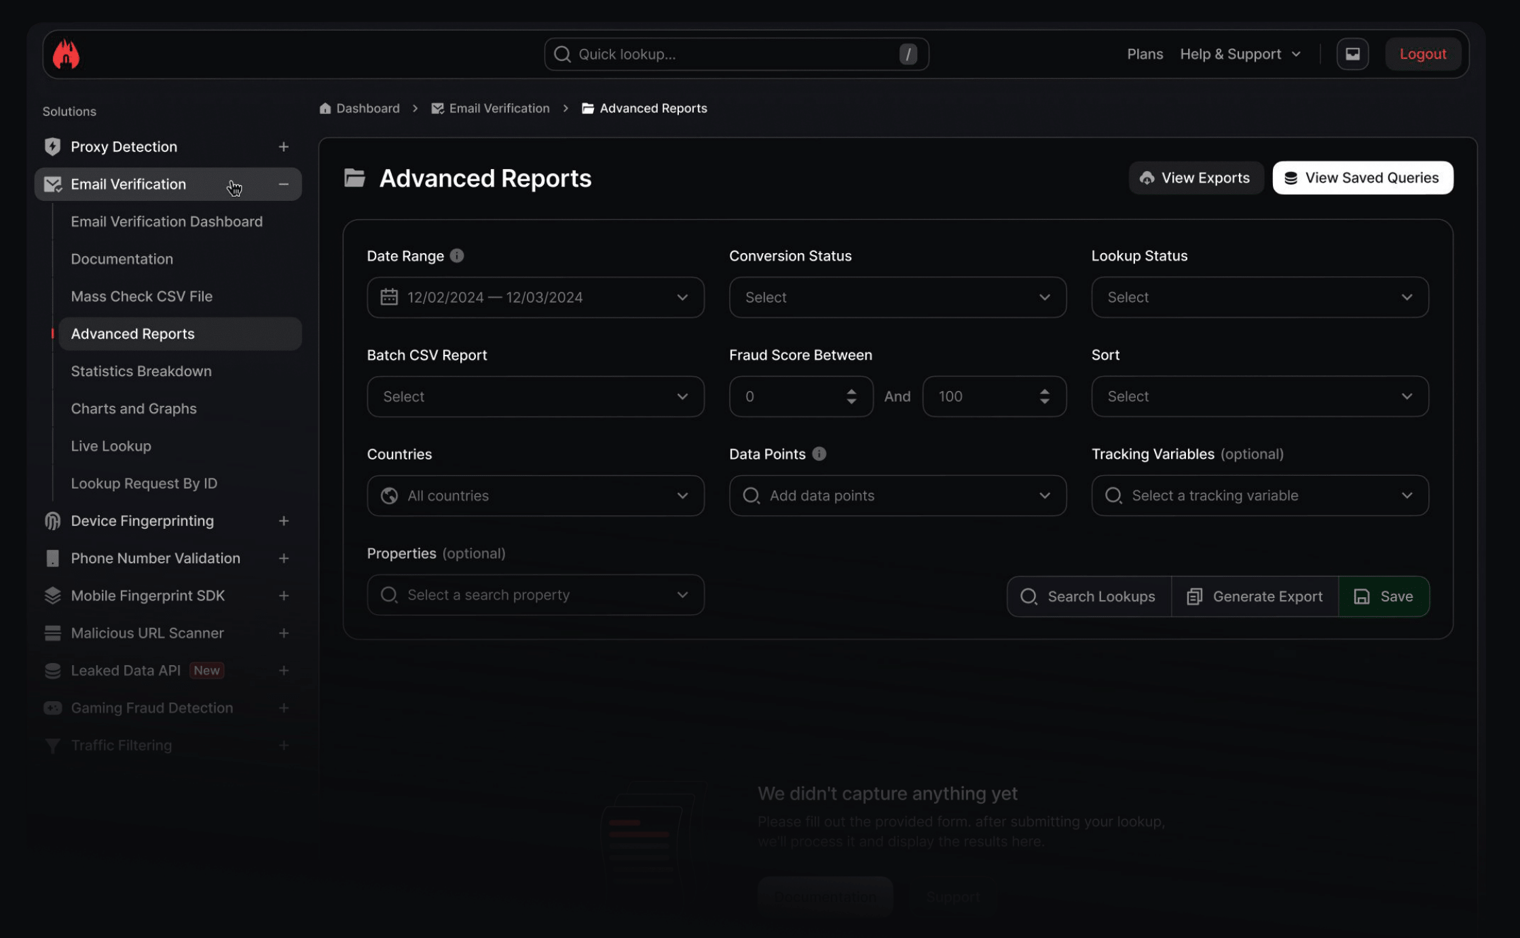Open the tracking variable dropdown
The height and width of the screenshot is (938, 1520).
click(x=1260, y=495)
